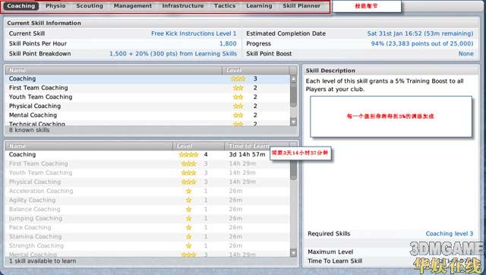This screenshot has height=275, width=486.
Task: Click the learnable skills list scrollbar thumb
Action: click(294, 170)
